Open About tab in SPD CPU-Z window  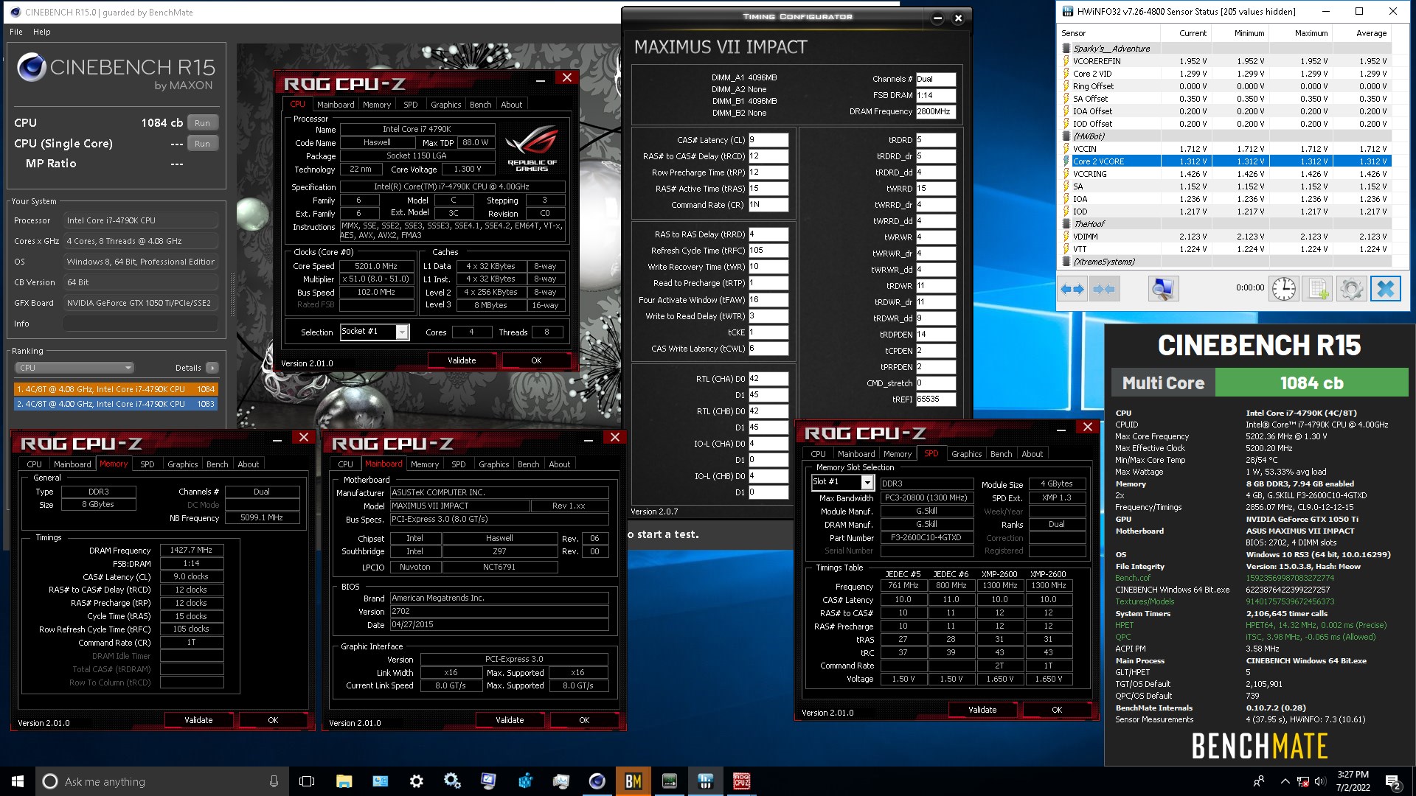tap(1032, 454)
